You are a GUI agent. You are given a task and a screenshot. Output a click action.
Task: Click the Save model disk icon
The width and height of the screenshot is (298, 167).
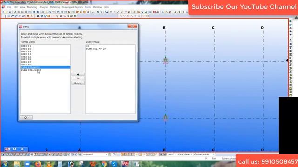pos(10,12)
